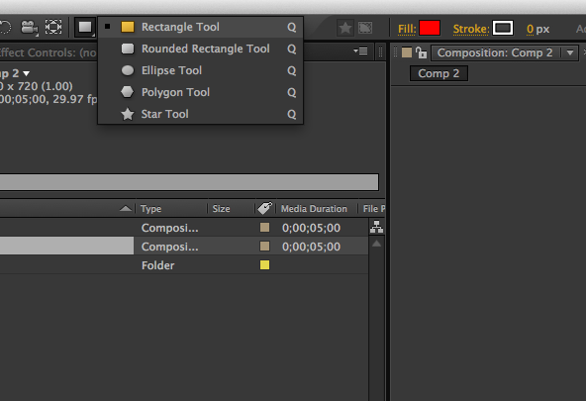
Task: Select the Polygon Tool entry
Action: [200, 92]
